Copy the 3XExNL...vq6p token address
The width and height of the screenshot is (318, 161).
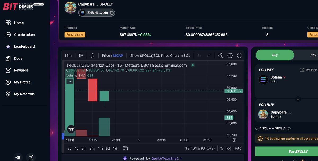(x=112, y=13)
